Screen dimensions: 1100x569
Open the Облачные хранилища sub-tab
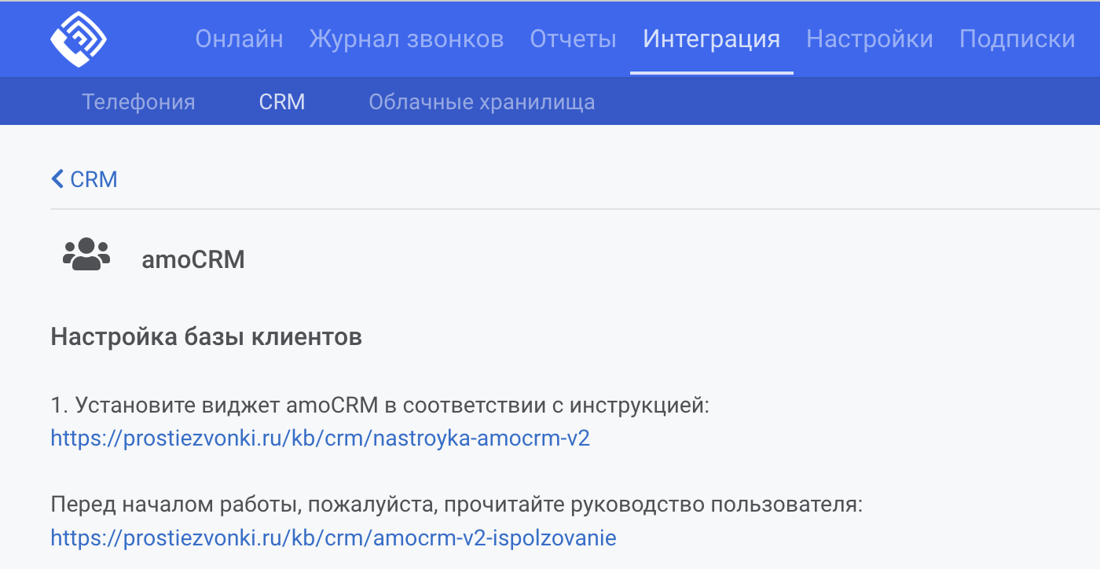click(482, 101)
